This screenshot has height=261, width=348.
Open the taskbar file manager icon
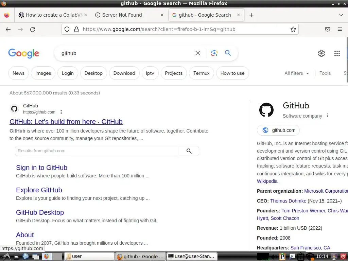pos(16,257)
